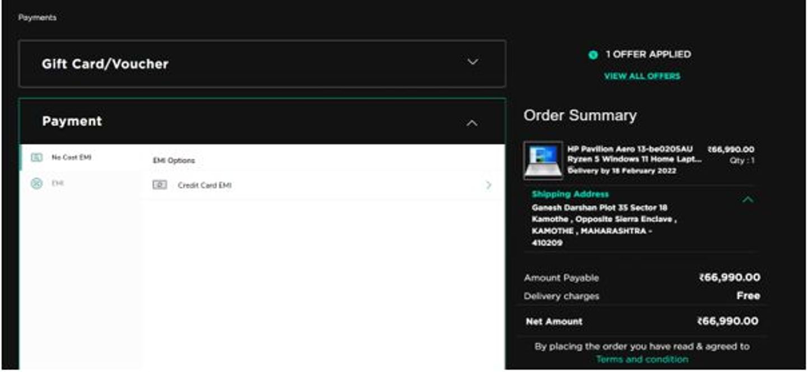Click the Gift Card/Voucher heading
Viewport: 807px width, 372px height.
coord(105,64)
